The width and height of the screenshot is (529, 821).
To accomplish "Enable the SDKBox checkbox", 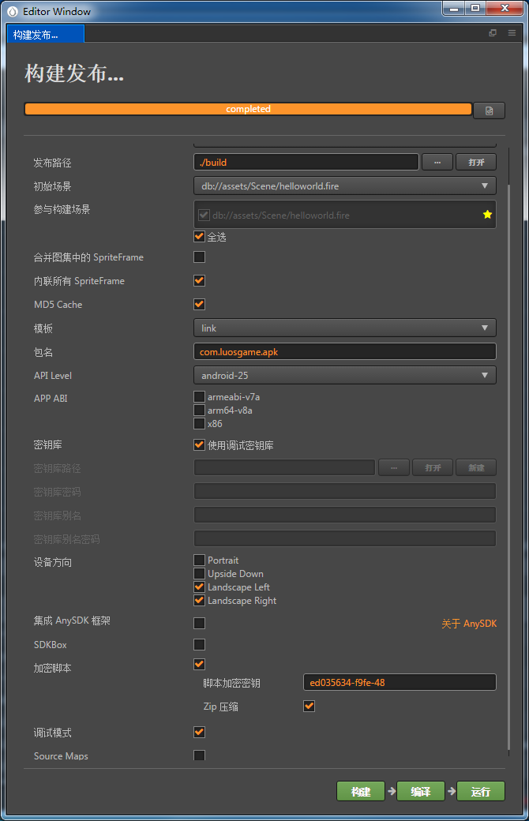I will tap(199, 644).
